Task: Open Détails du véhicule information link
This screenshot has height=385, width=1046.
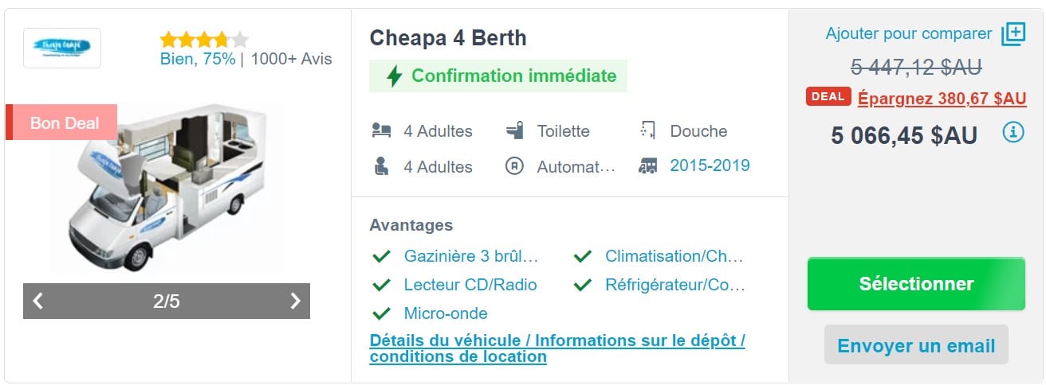Action: coord(557,348)
